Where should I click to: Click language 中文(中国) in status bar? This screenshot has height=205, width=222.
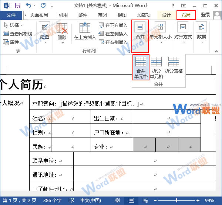[91, 201]
